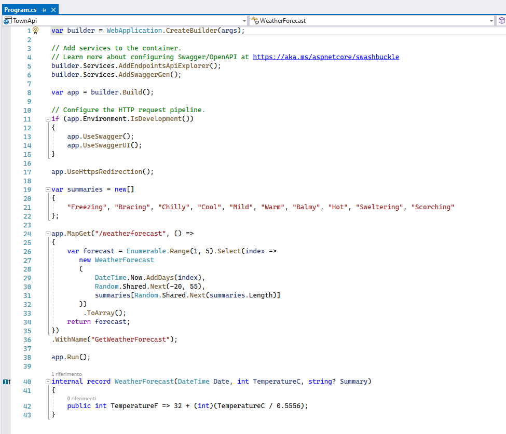Open the WeatherForecast member dropdown
This screenshot has width=506, height=434.
[492, 21]
